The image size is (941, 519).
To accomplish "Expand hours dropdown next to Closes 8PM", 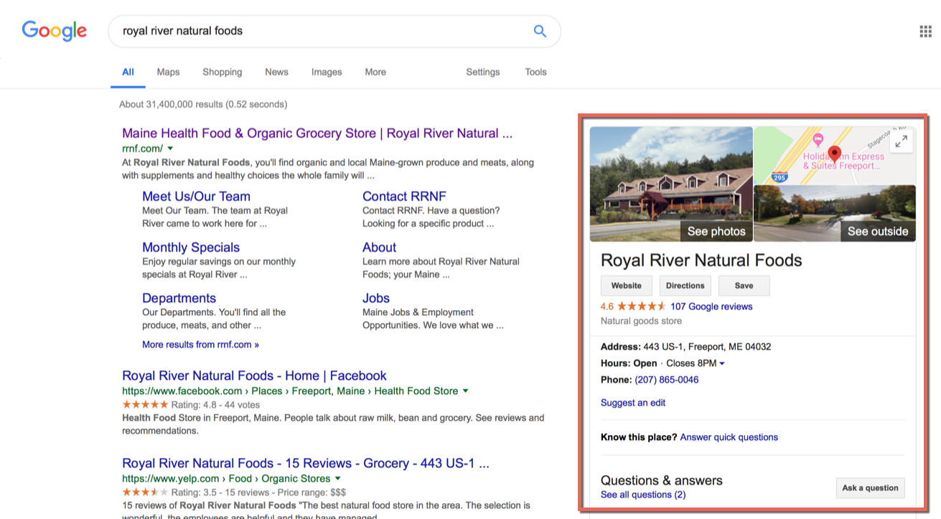I will (x=722, y=363).
